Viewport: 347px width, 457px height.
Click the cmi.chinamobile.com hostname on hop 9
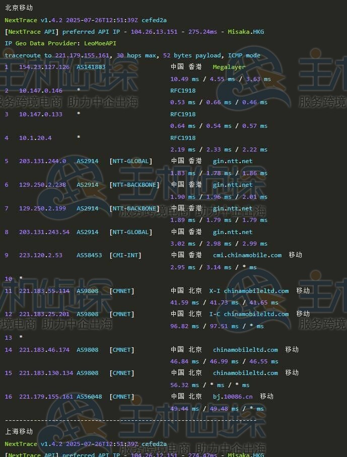247,255
